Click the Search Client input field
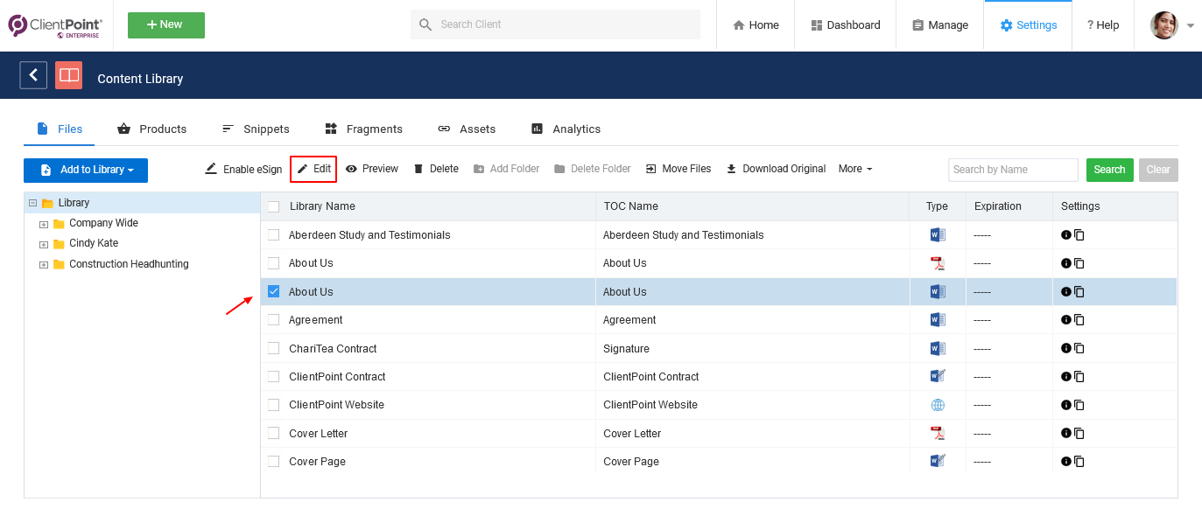The image size is (1202, 509). click(x=555, y=24)
